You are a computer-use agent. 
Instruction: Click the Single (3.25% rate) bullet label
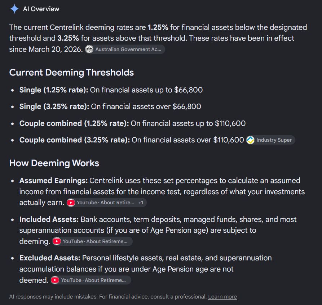click(x=54, y=106)
